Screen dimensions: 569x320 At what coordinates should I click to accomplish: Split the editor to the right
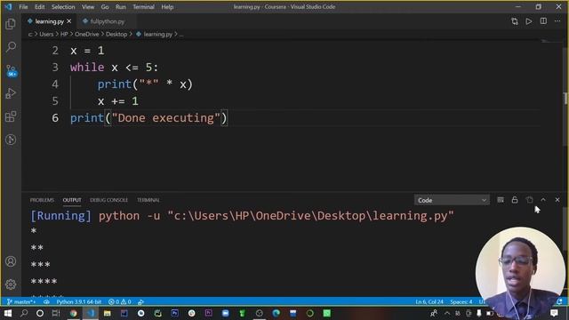[x=543, y=21]
